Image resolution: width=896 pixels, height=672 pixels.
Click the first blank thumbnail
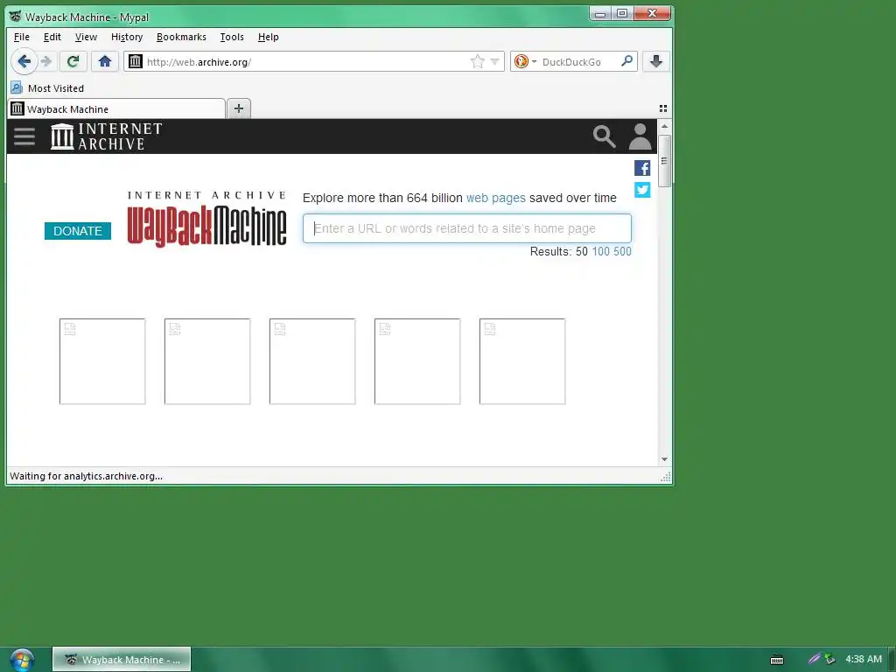(102, 361)
